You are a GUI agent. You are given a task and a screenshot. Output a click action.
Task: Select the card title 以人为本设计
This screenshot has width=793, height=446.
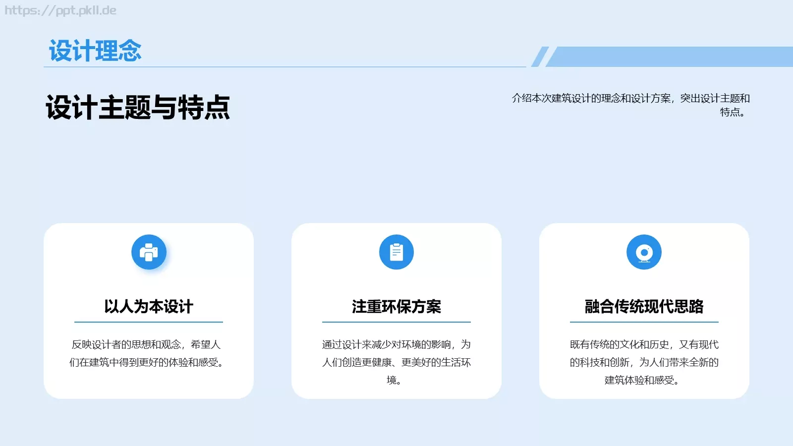(149, 306)
